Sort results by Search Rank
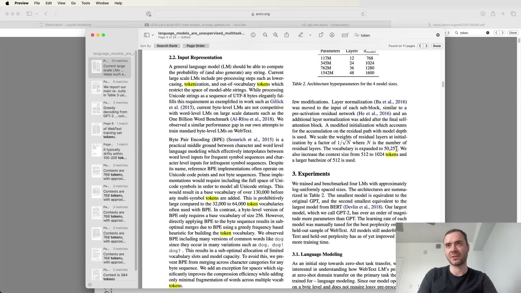The image size is (521, 293). pyautogui.click(x=167, y=46)
